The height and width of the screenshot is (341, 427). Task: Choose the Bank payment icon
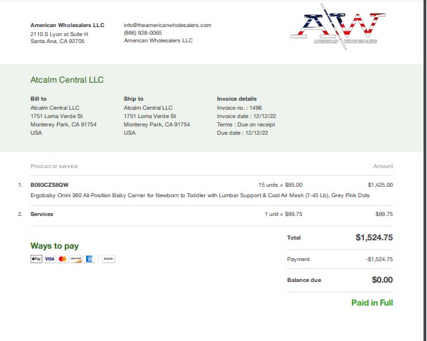point(108,259)
